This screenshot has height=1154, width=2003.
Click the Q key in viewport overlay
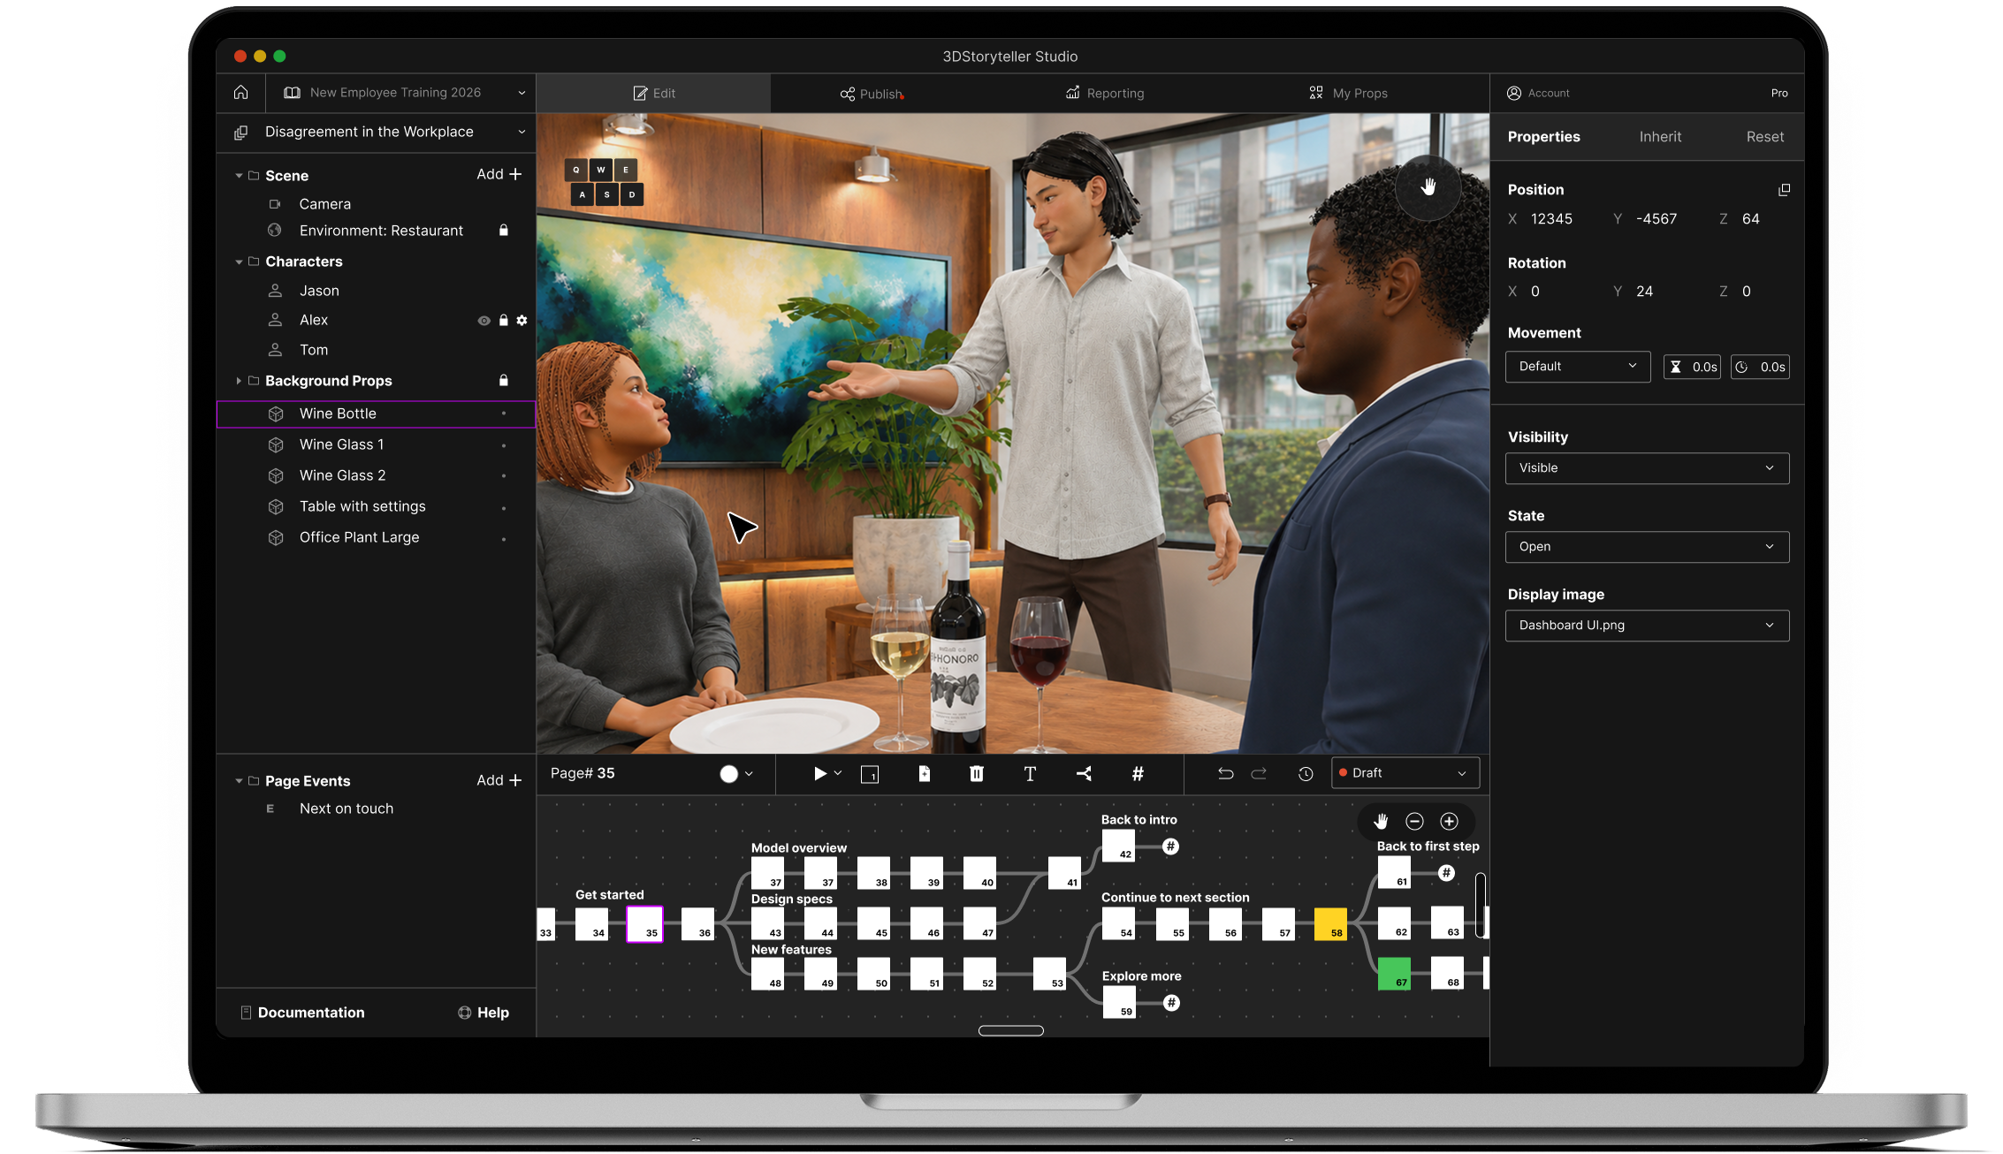576,170
